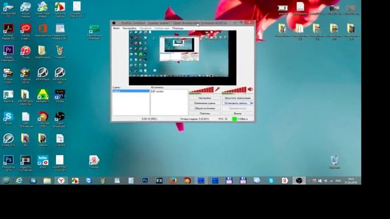Open Yandex Browser from the taskbar

[61, 181]
